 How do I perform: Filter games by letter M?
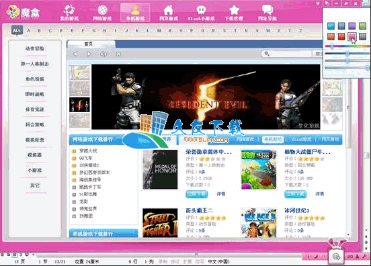tap(159, 30)
